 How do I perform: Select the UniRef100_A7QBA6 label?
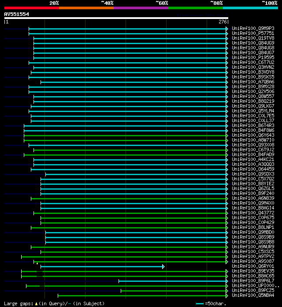(x=253, y=82)
